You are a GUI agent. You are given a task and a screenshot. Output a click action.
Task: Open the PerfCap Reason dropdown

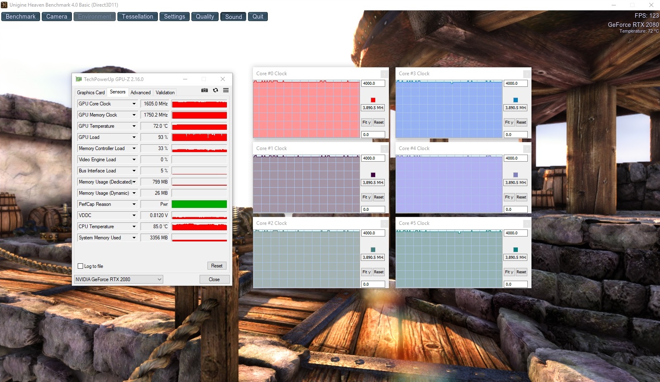[134, 204]
